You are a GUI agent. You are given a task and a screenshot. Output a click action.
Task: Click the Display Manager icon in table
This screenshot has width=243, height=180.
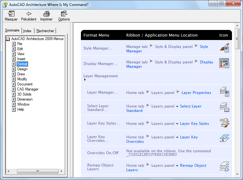point(224,63)
